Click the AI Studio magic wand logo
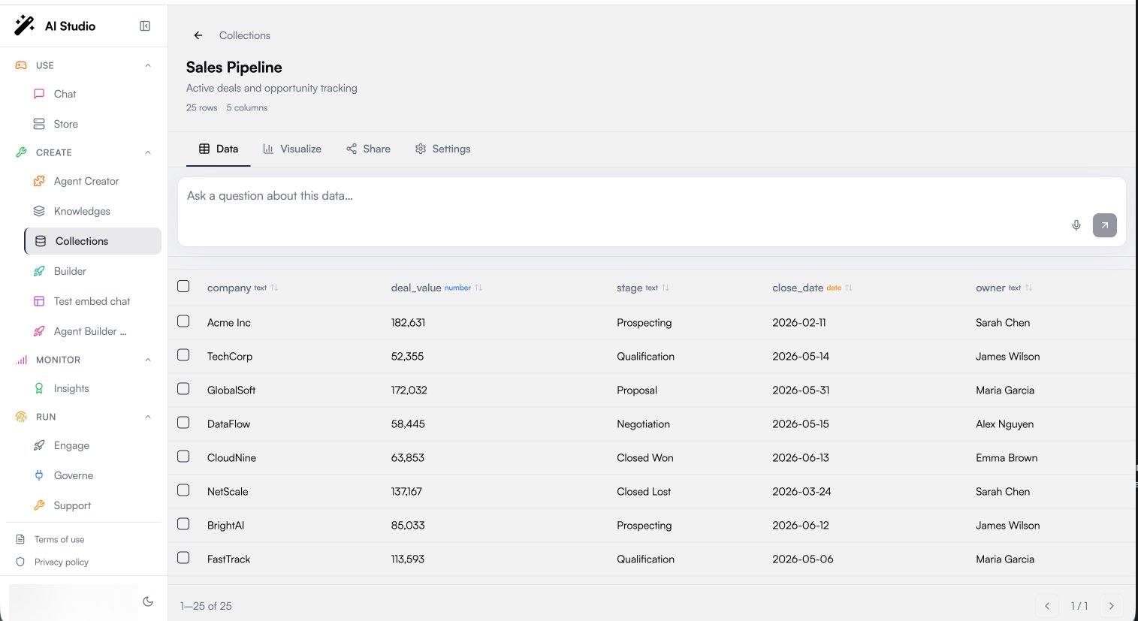This screenshot has height=621, width=1138. point(24,26)
